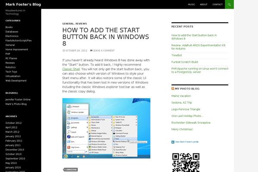Click the October 29, 2012 post date
258x172 pixels.
77,51
